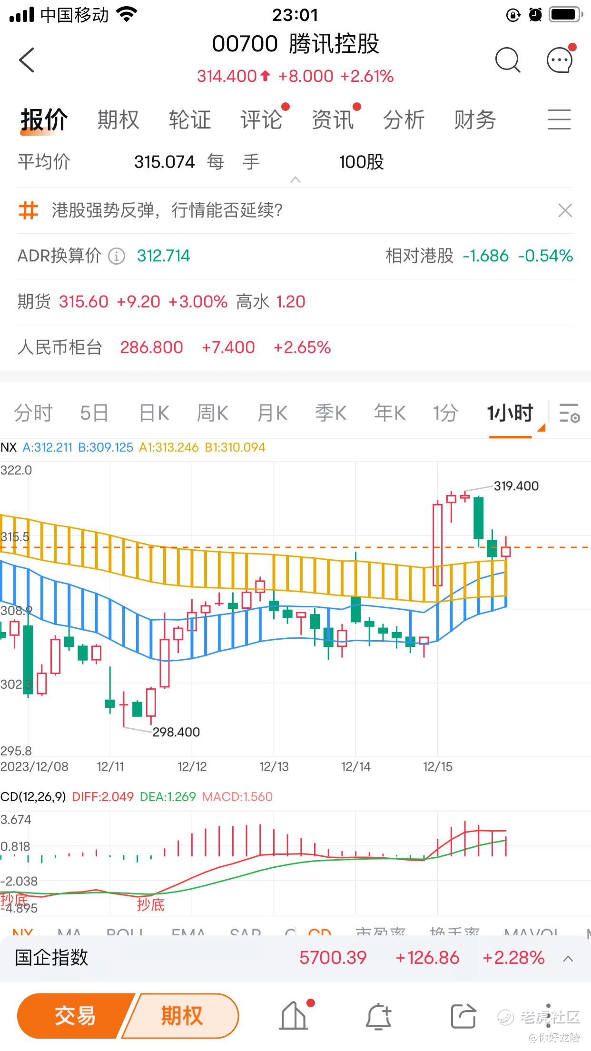The image size is (591, 1051).
Task: Tap the 国企指数 5700.39 value
Action: click(x=333, y=958)
